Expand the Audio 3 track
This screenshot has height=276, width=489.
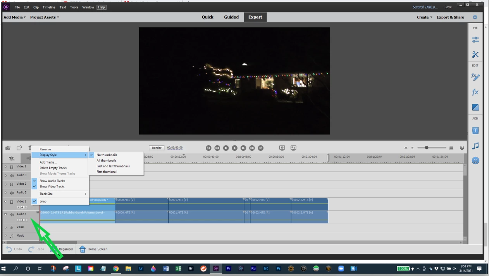(x=5, y=175)
